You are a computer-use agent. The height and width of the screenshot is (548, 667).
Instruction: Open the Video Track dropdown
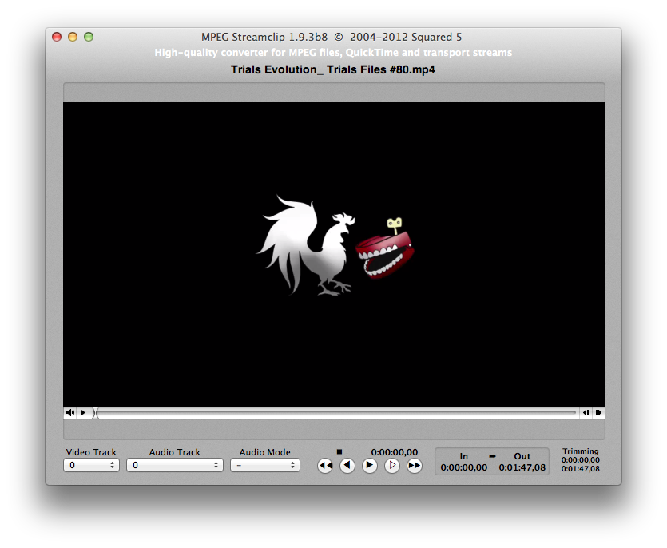pyautogui.click(x=91, y=465)
